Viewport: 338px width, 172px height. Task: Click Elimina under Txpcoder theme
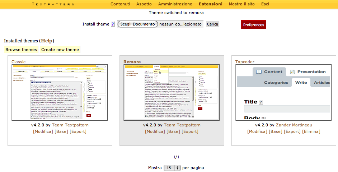(x=311, y=131)
